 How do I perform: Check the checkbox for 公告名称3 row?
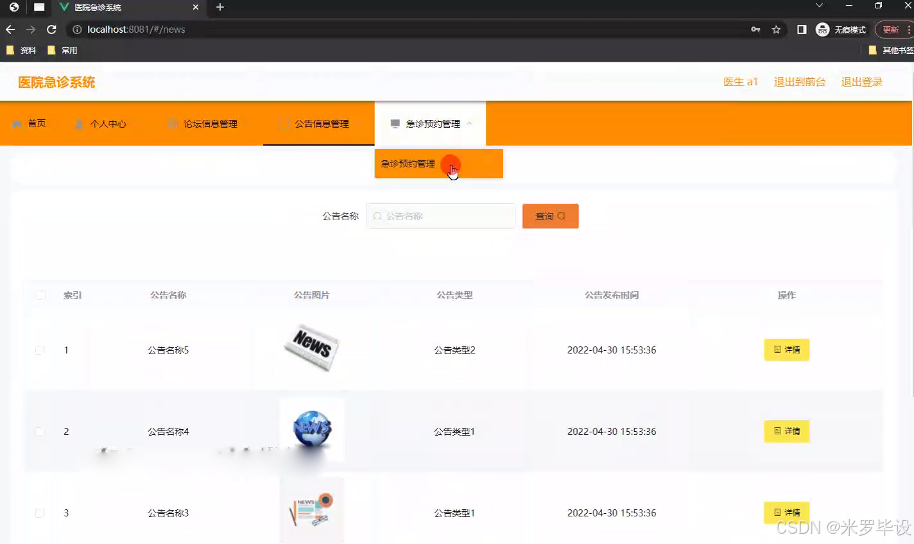[39, 513]
